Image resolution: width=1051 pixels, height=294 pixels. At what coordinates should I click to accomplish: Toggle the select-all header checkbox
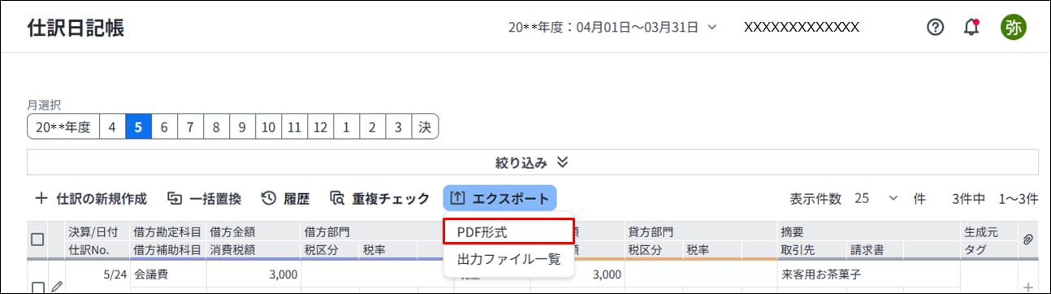pyautogui.click(x=37, y=240)
